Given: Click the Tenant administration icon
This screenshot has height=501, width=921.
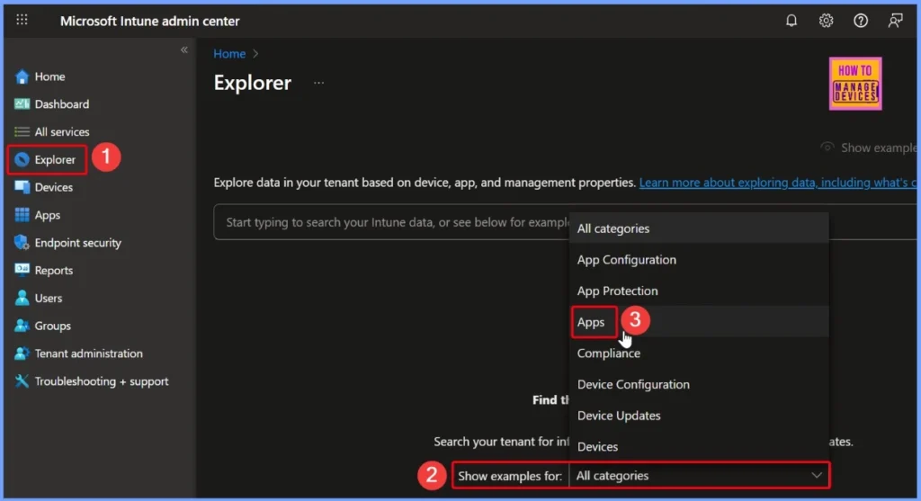Looking at the screenshot, I should [22, 353].
